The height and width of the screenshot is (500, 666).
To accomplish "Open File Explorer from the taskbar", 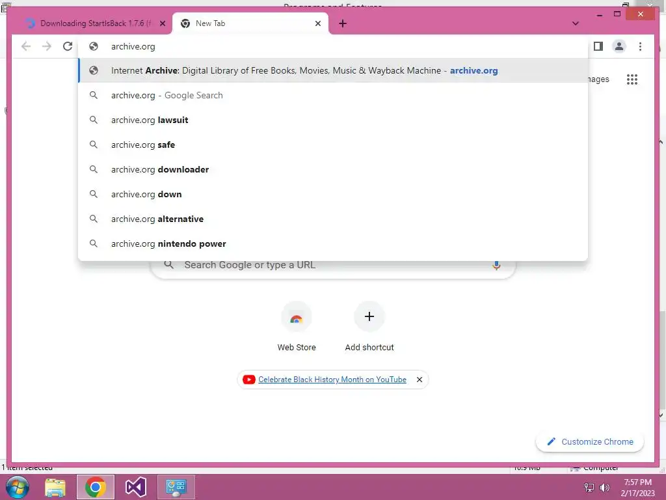I will point(55,487).
